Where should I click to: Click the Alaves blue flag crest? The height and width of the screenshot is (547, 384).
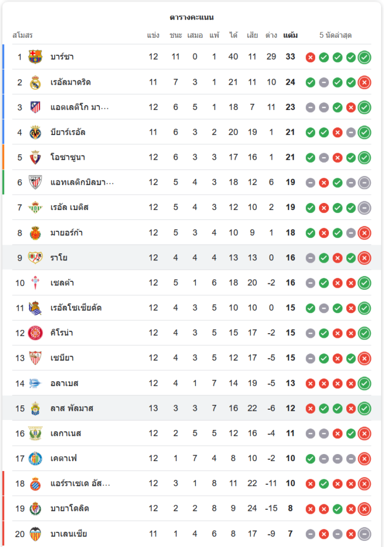(x=35, y=383)
